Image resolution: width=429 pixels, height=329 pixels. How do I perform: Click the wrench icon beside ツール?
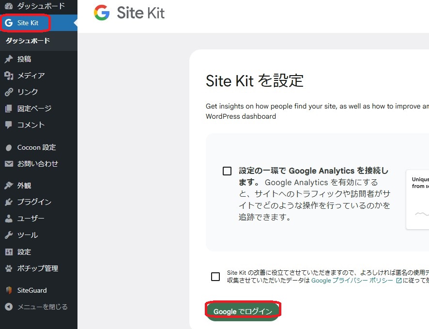tap(9, 235)
